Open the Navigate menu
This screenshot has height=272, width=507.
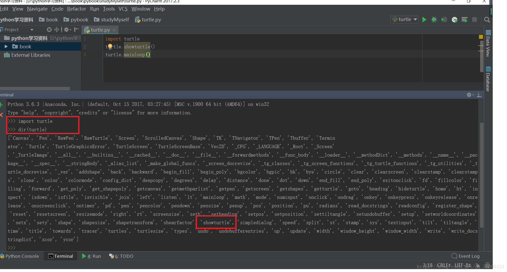(x=37, y=9)
